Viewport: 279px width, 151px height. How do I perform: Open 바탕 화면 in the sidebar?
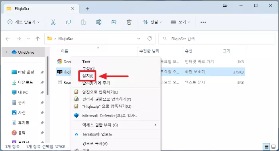coord(23,72)
